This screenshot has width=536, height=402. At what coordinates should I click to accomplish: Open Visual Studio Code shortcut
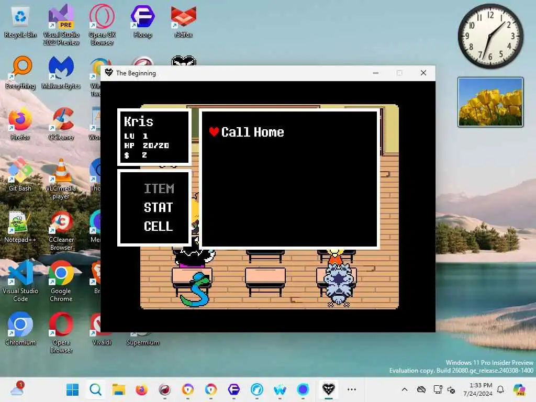[x=20, y=282]
